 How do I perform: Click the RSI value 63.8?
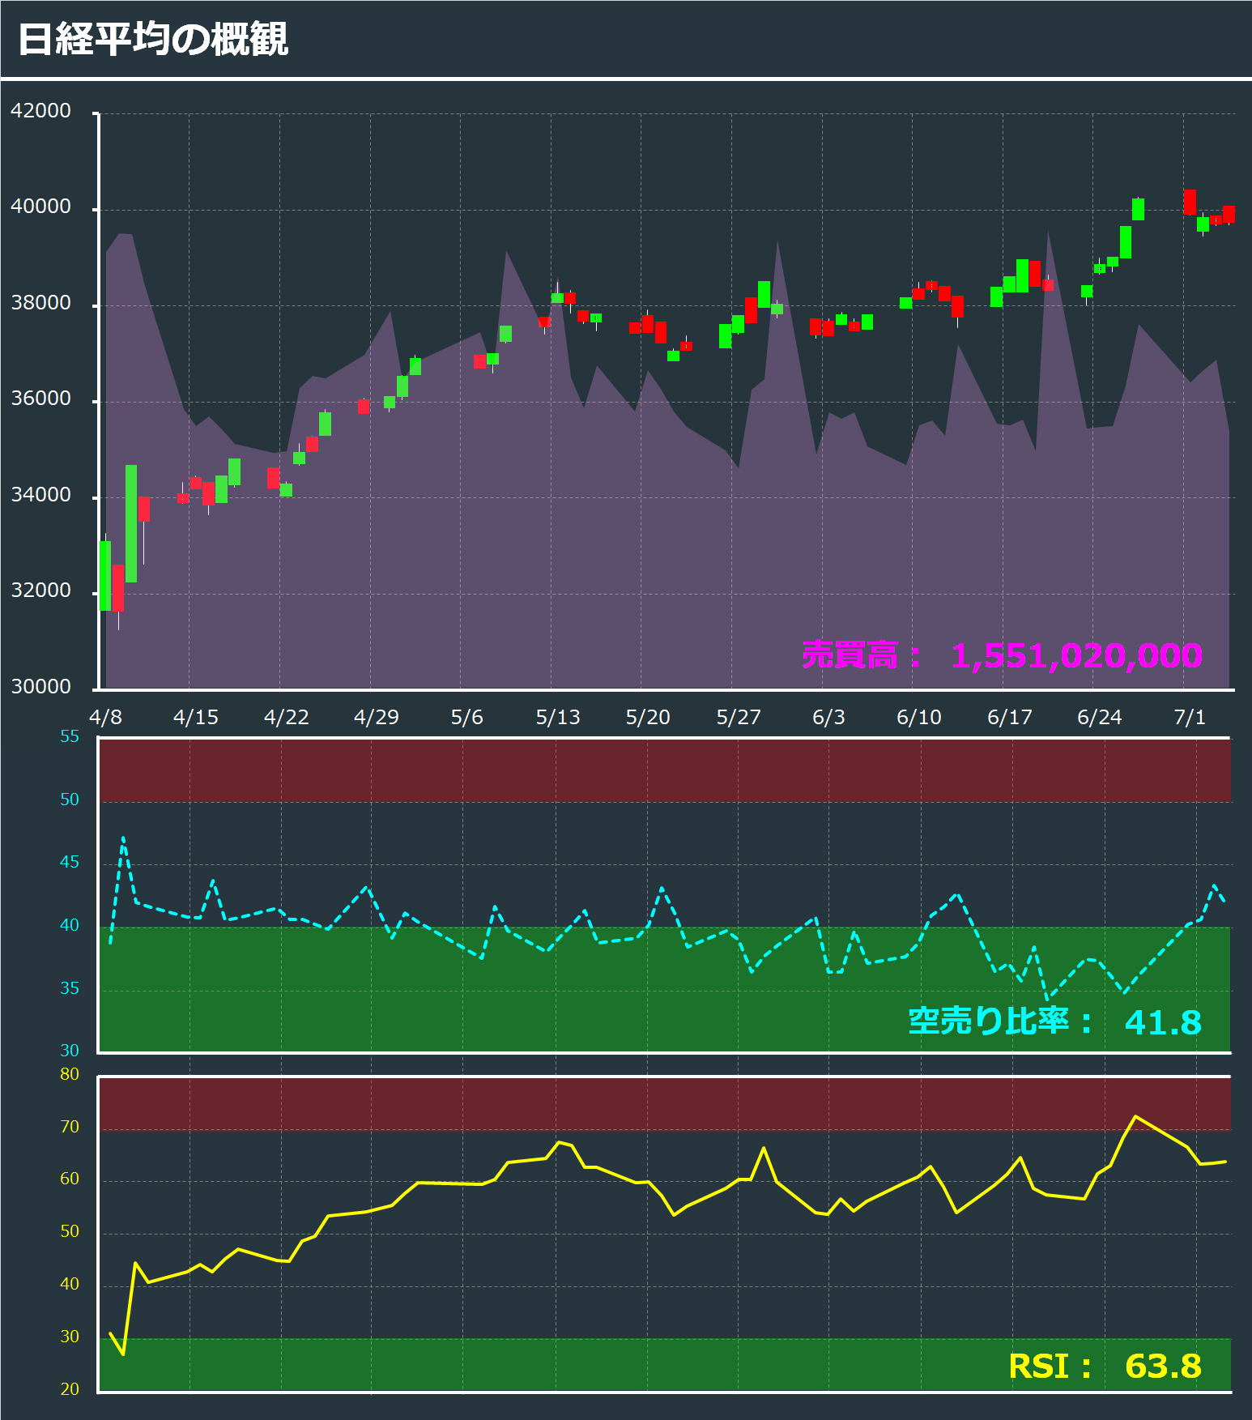[1163, 1366]
